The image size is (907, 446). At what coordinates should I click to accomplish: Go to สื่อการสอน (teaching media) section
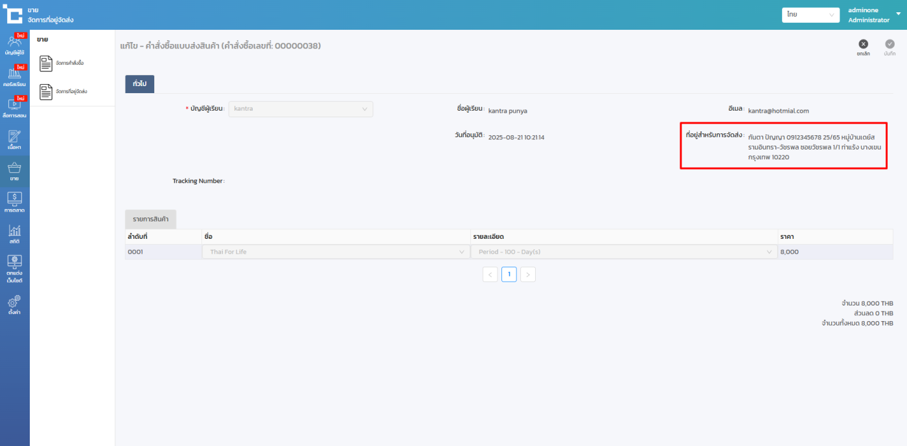click(14, 107)
